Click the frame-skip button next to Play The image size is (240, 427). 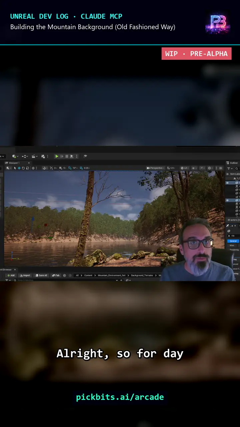pyautogui.click(x=62, y=156)
